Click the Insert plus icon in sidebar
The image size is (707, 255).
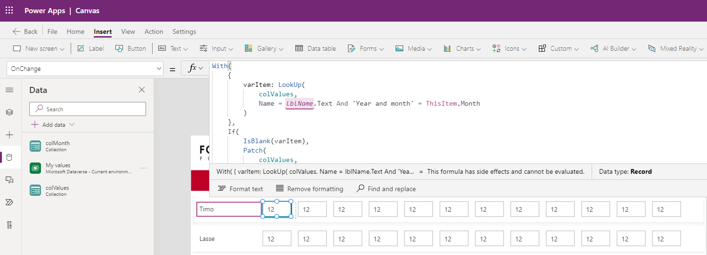9,135
